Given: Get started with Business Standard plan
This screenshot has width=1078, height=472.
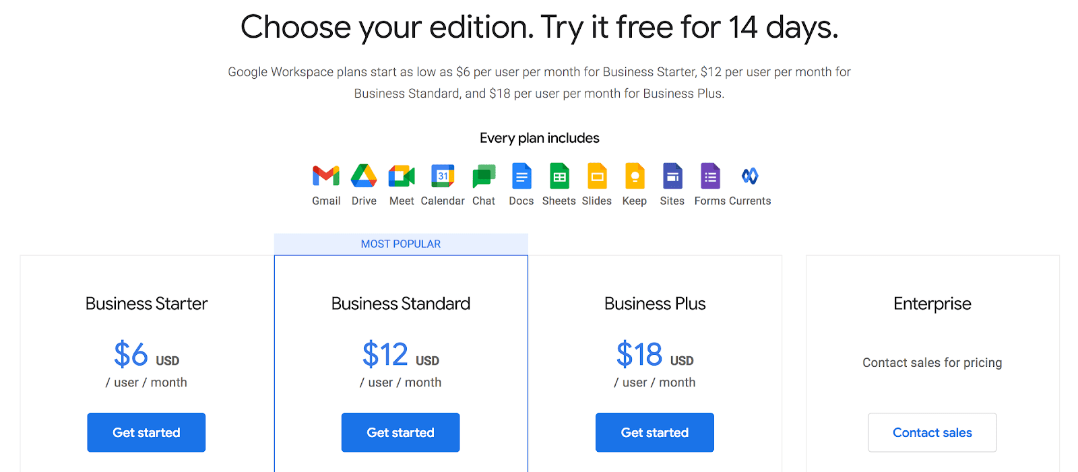Looking at the screenshot, I should tap(400, 432).
